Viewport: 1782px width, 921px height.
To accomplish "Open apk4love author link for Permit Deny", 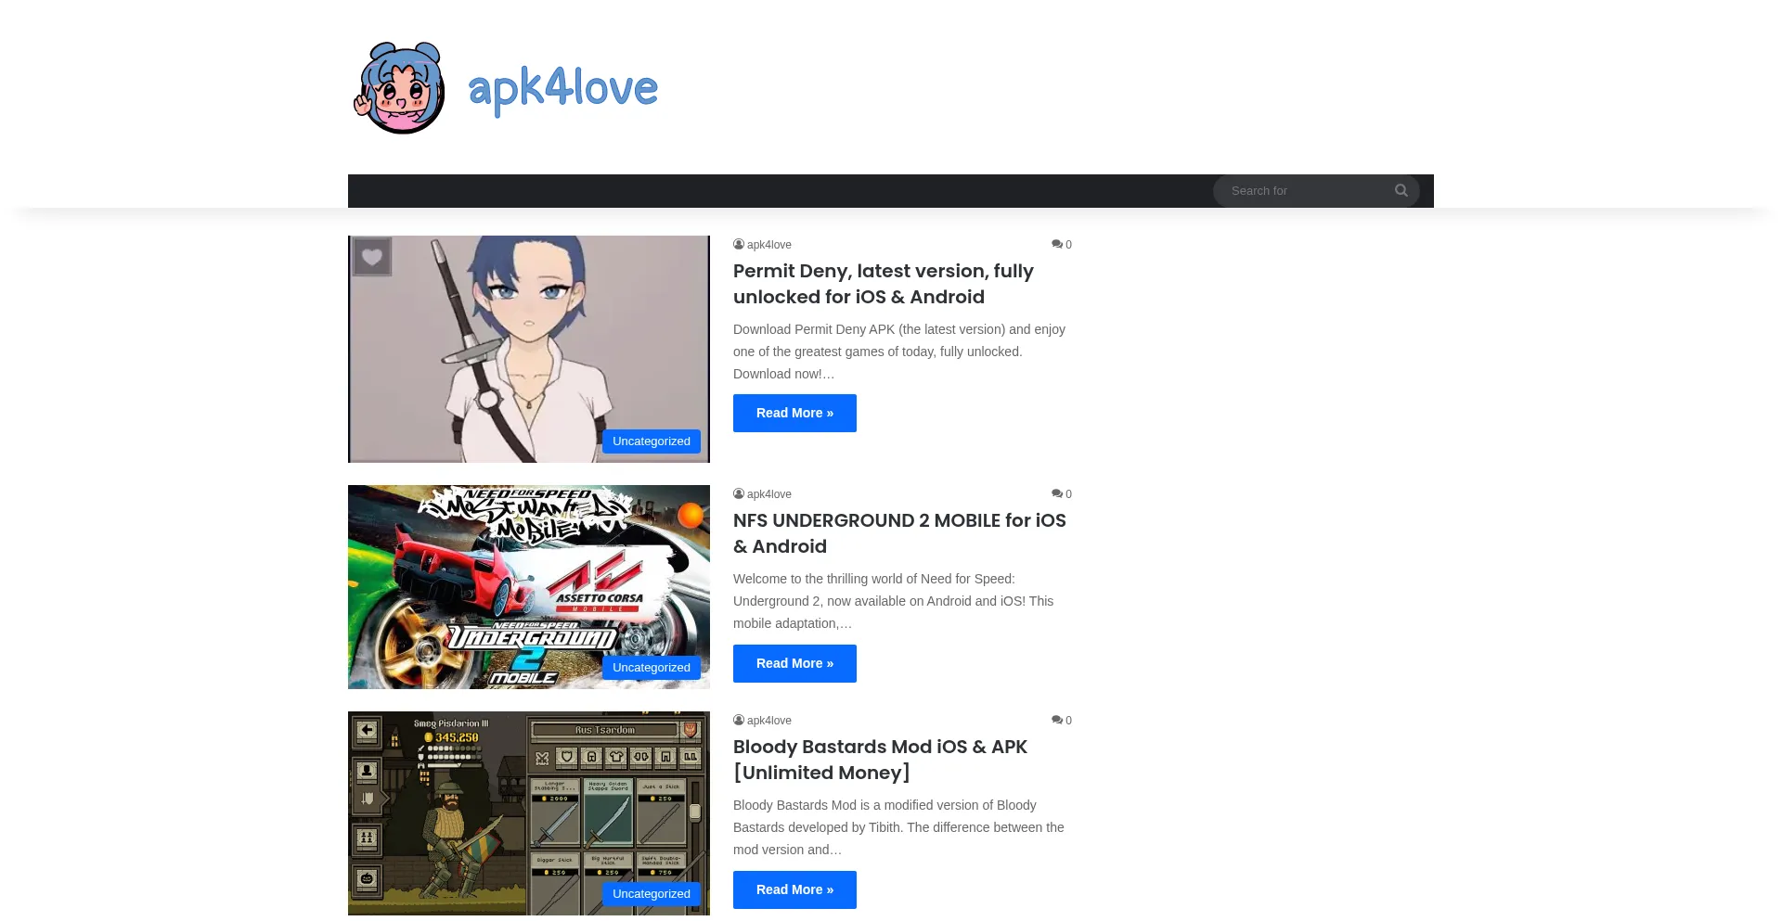I will (769, 245).
